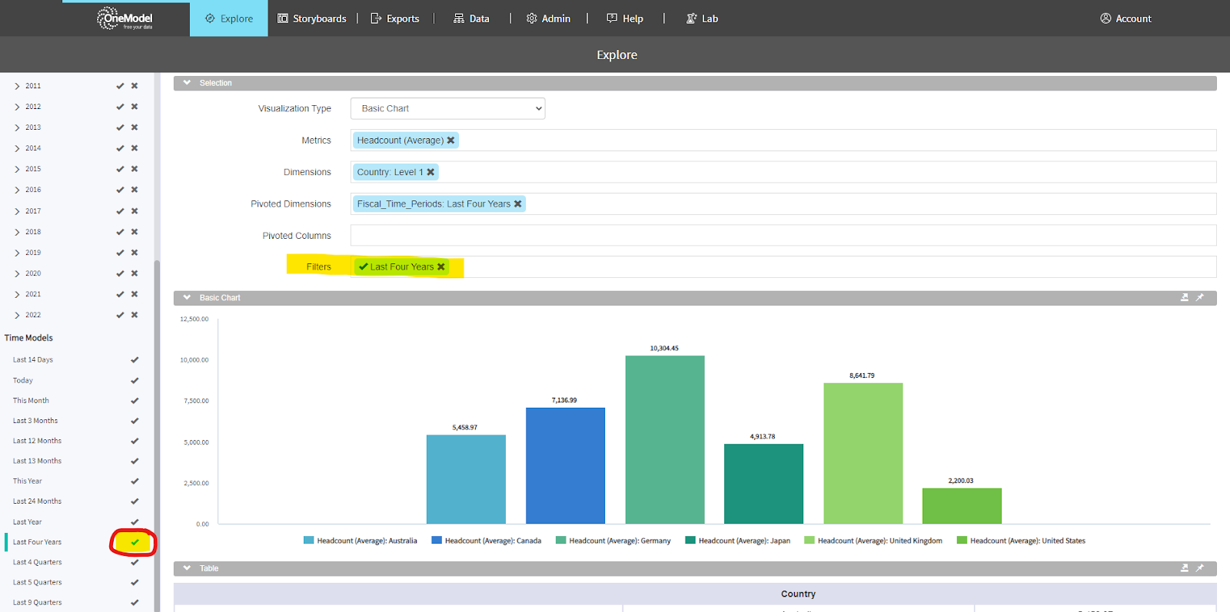Toggle the checkmark next to year 2018
This screenshot has width=1230, height=612.
click(120, 232)
